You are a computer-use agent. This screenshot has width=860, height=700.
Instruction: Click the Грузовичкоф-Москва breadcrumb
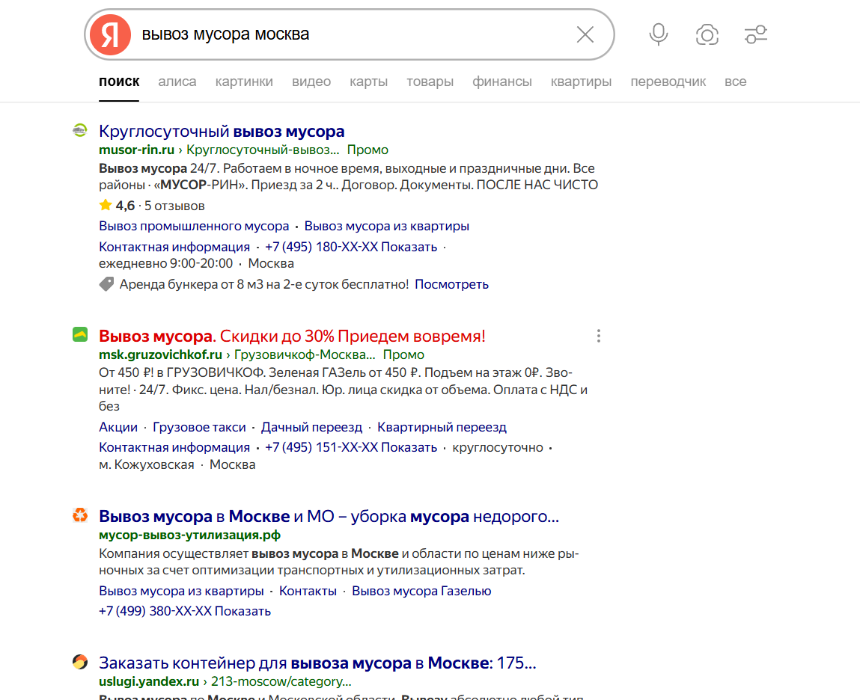[305, 354]
